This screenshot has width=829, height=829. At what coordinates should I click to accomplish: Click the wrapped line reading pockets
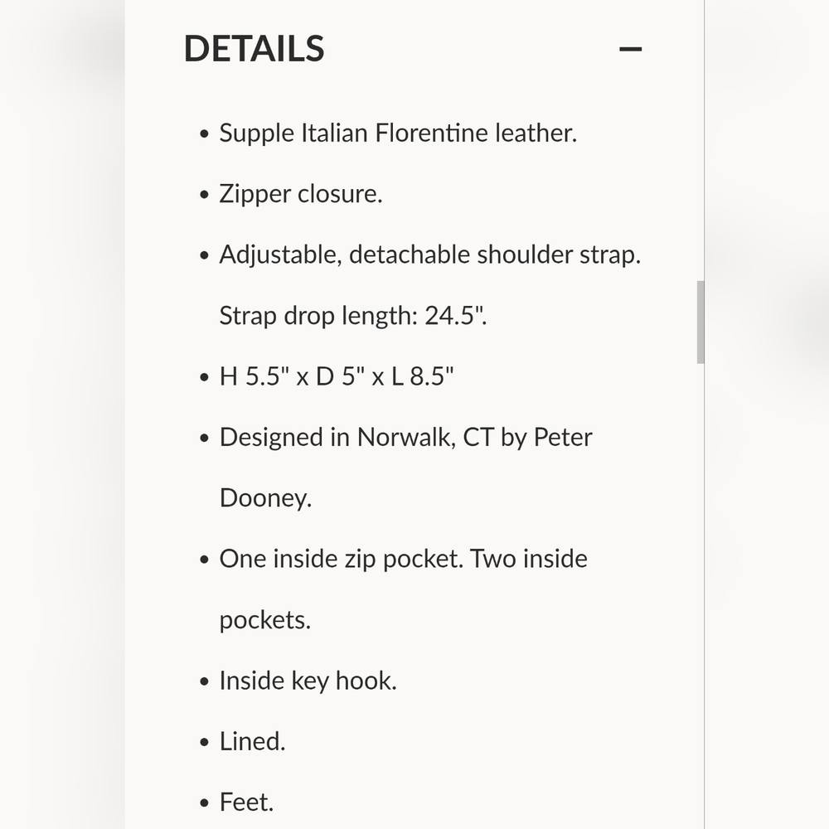265,619
